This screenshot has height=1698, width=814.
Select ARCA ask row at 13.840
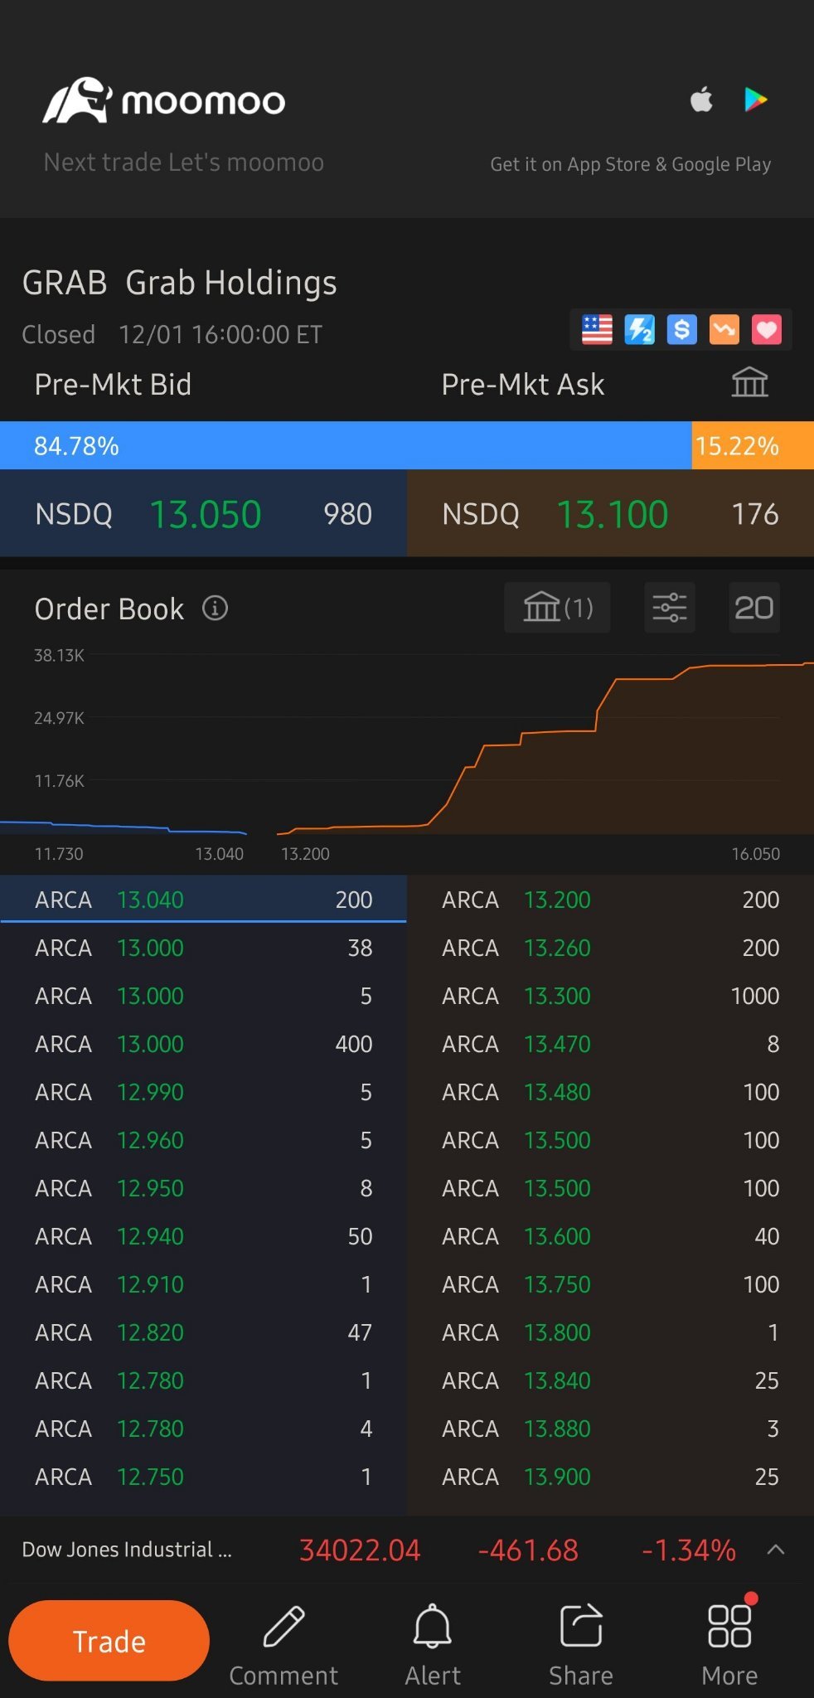click(x=610, y=1380)
